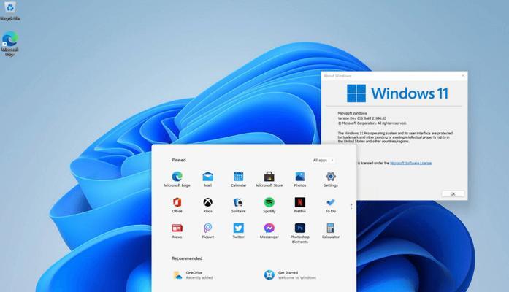Click the Recommended section heading
509x292 pixels.
point(187,258)
